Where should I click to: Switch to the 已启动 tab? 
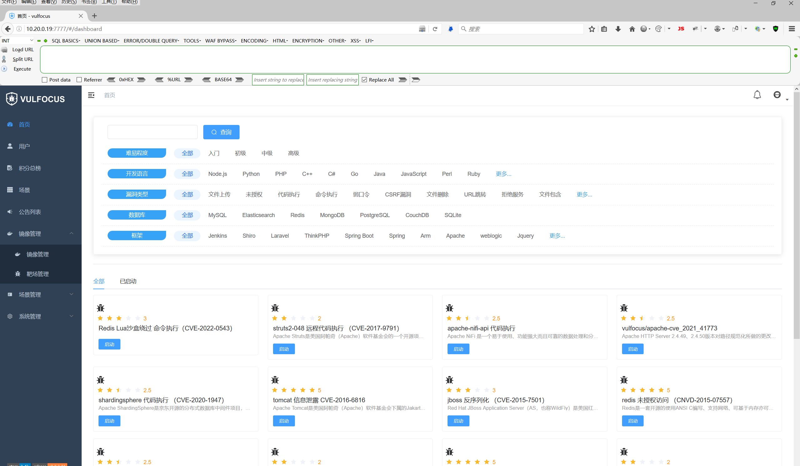(x=128, y=281)
